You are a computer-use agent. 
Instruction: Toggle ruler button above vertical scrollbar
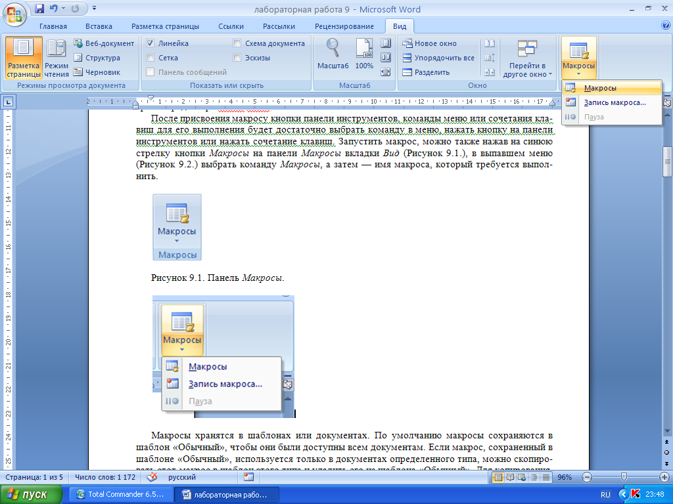coord(667,103)
